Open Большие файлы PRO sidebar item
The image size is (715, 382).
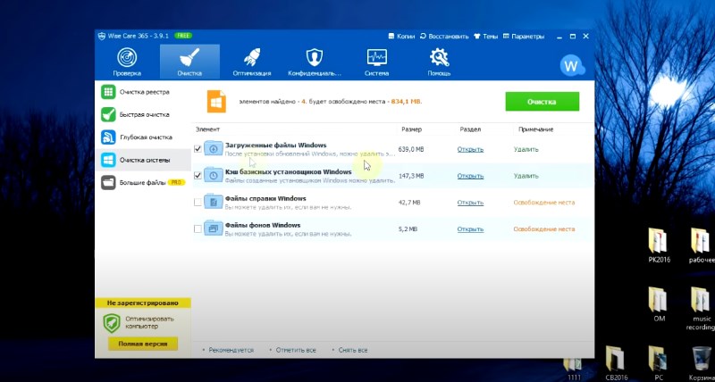coord(143,182)
